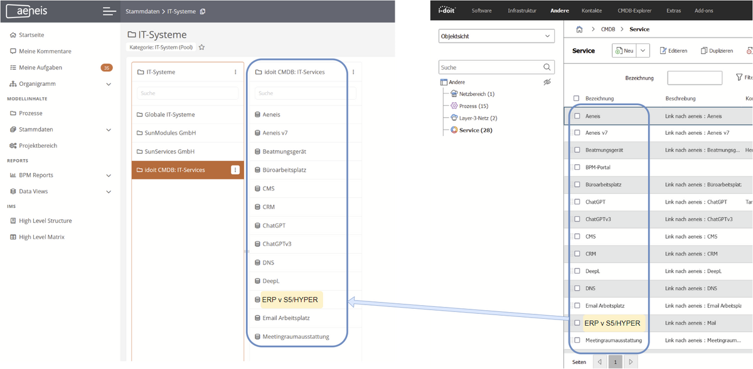
Task: Expand the Organigramm sidebar chevron
Action: click(109, 84)
